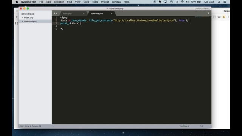242x136 pixels.
Task: Open the Notification Center icon
Action: click(x=225, y=2)
